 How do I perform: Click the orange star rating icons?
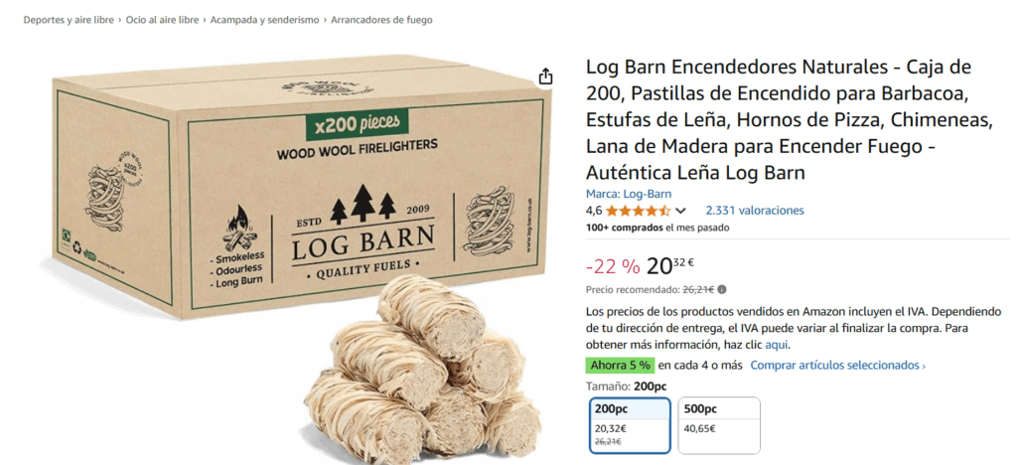639,211
